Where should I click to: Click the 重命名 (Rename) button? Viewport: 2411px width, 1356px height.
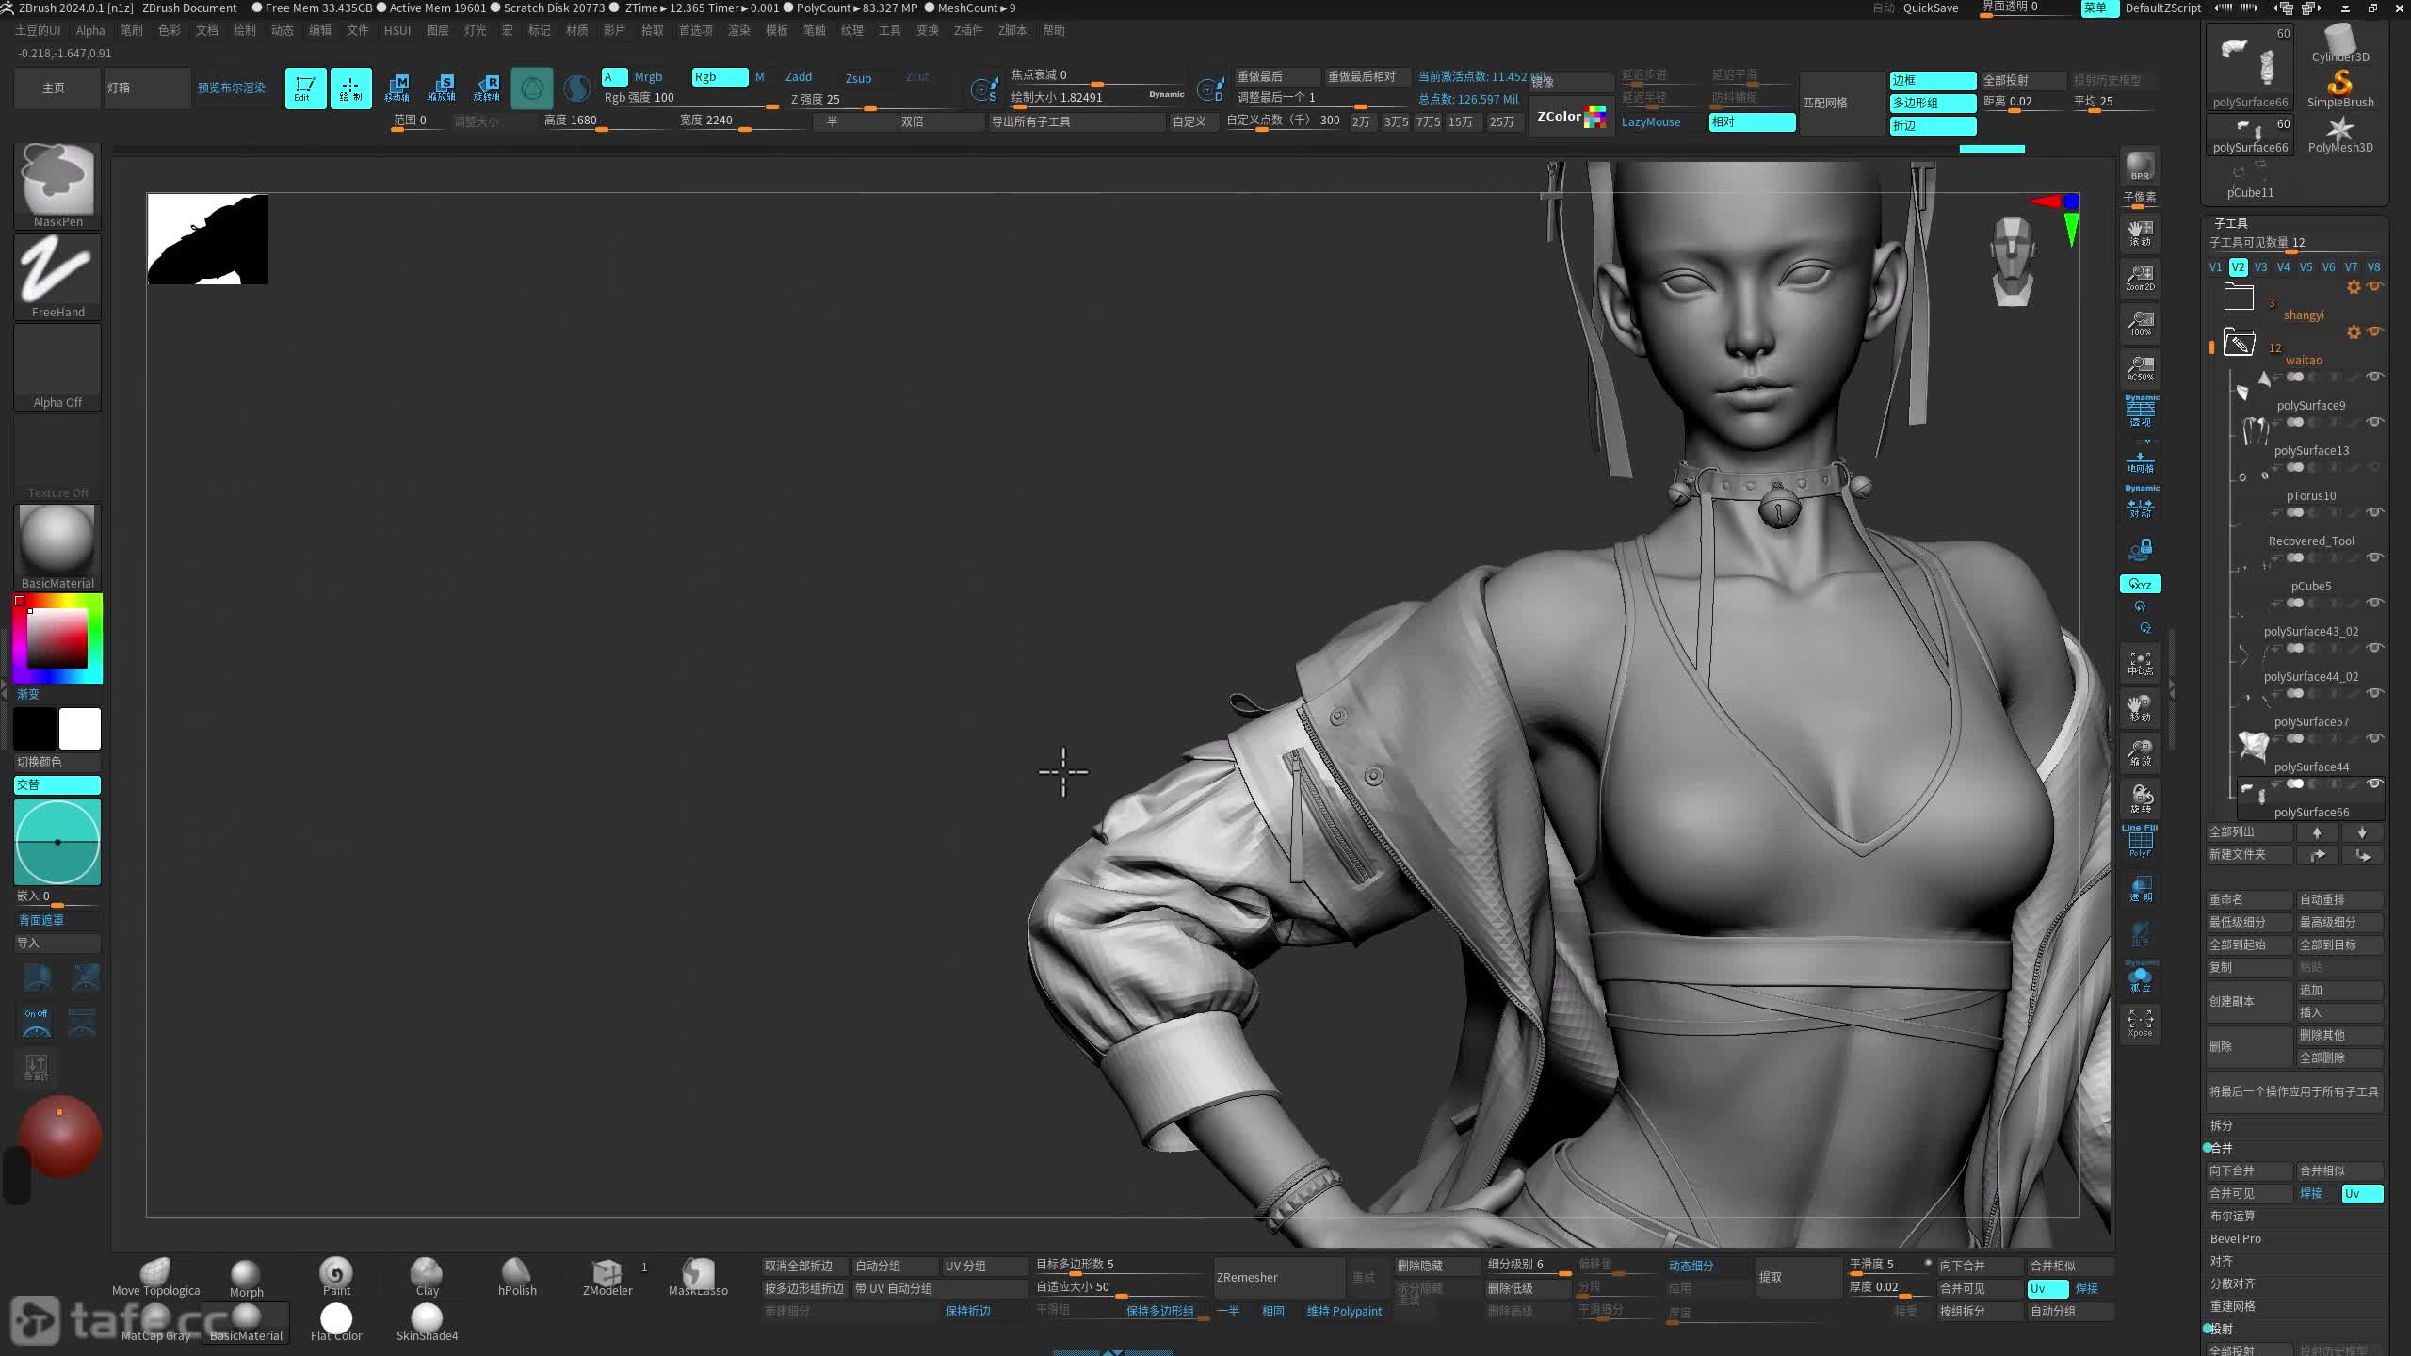pos(2249,899)
